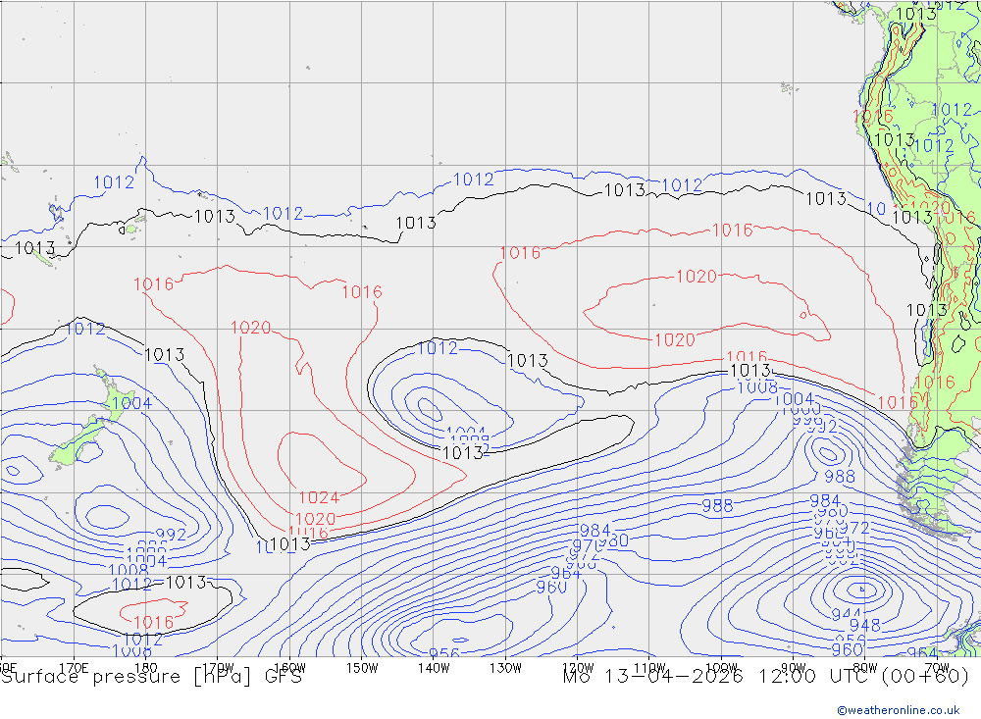Select the 180 longitude label

[x=146, y=668]
